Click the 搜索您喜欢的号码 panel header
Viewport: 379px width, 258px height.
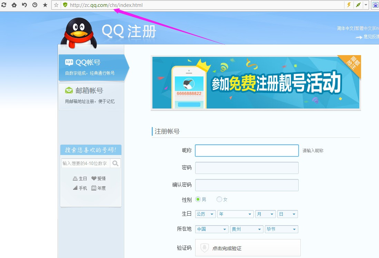(x=91, y=150)
